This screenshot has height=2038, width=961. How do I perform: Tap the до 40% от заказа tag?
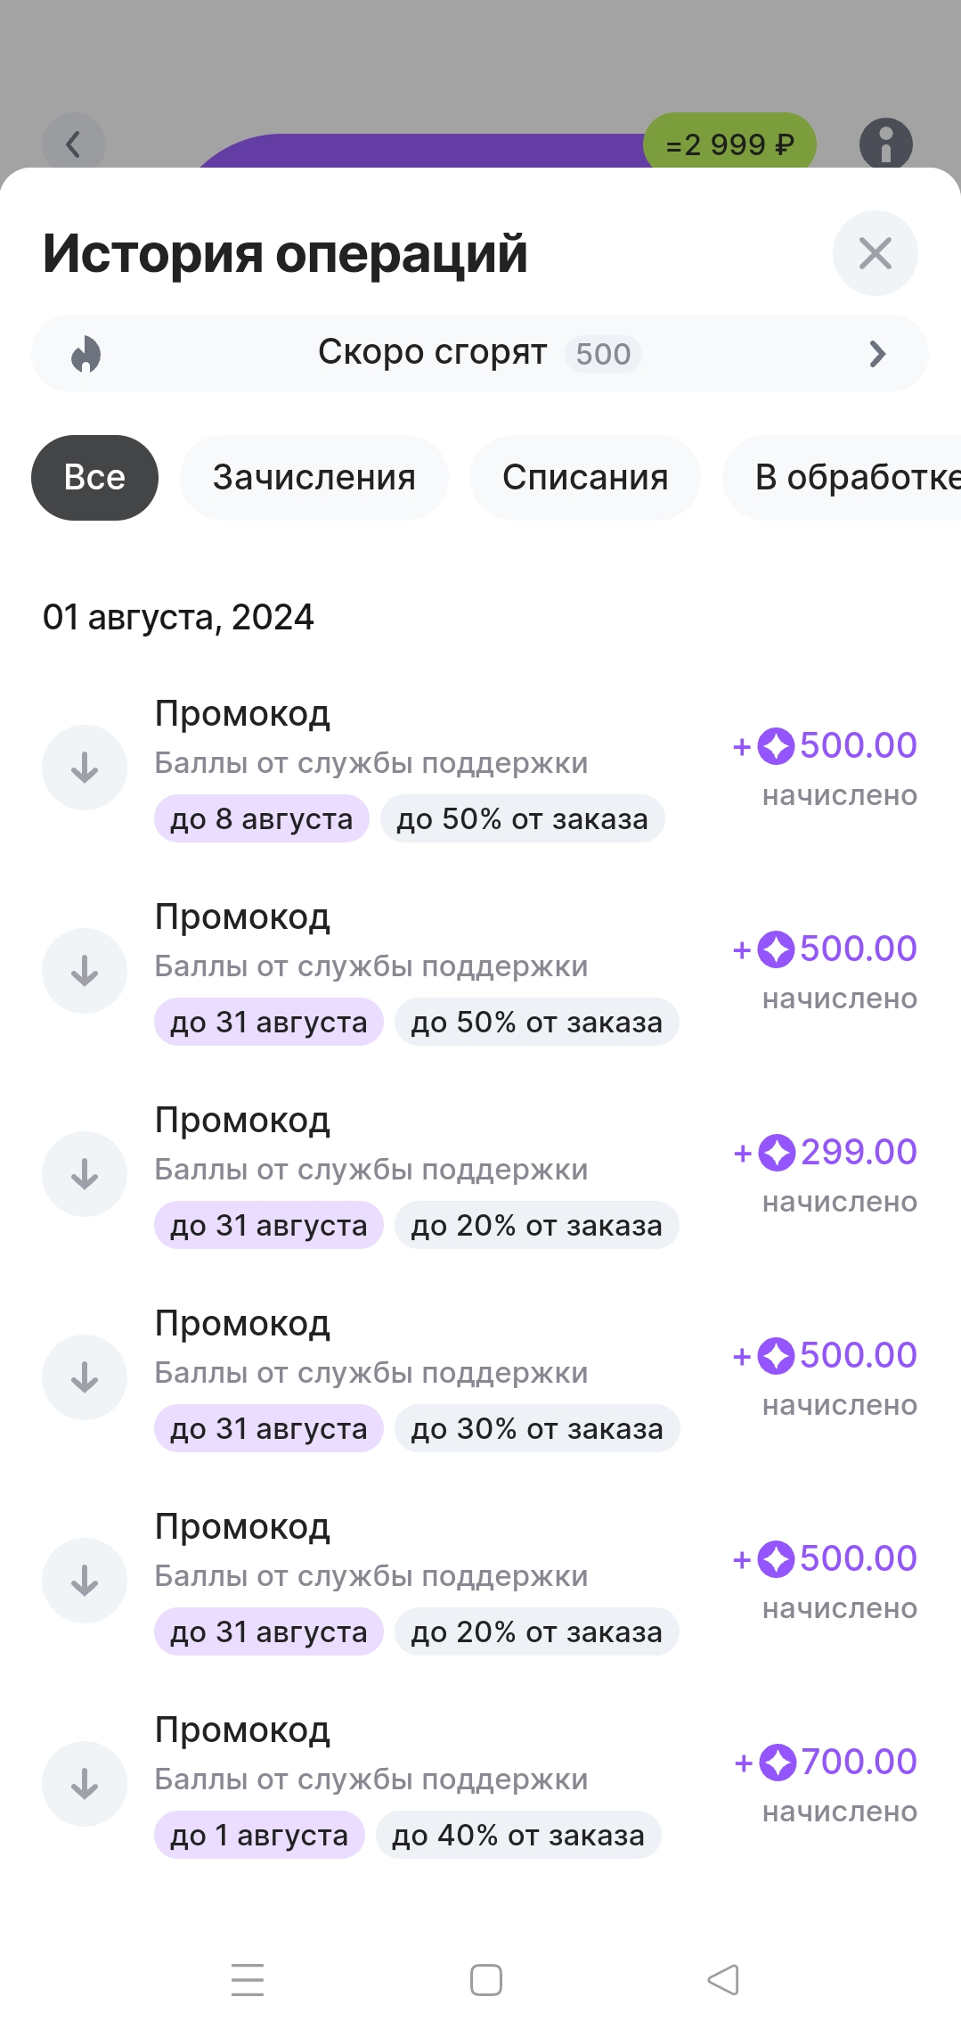518,1835
